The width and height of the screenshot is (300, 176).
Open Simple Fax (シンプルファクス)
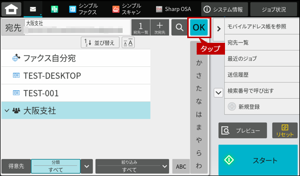(x=83, y=9)
